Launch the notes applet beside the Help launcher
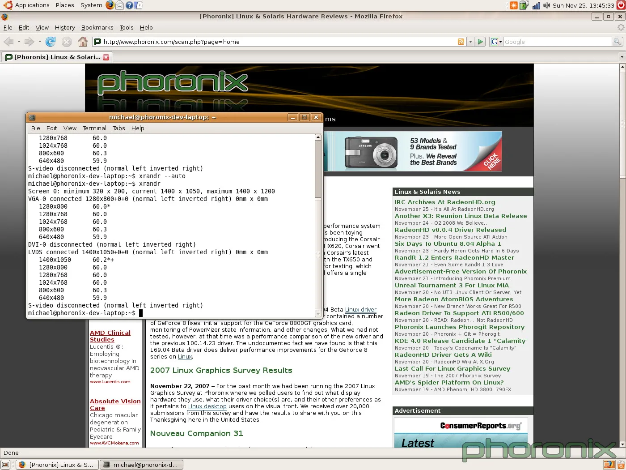 coord(139,5)
